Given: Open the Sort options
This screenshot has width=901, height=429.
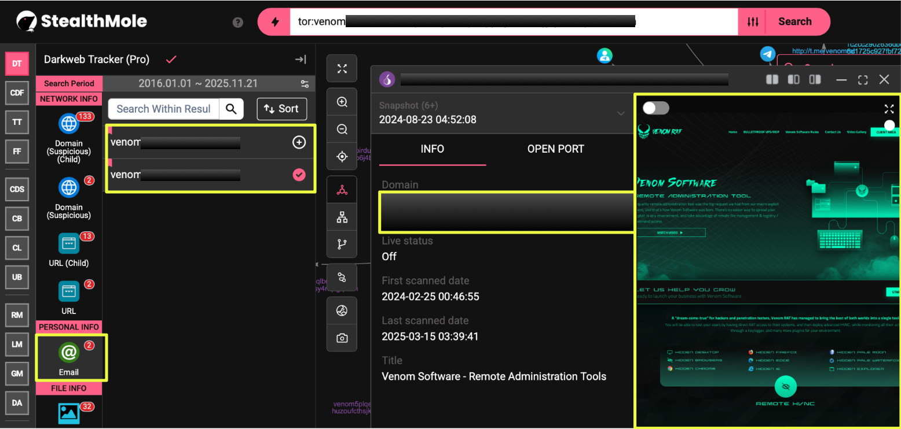Looking at the screenshot, I should coord(281,109).
